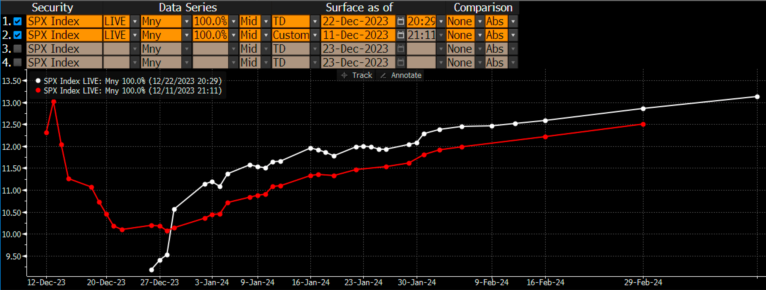Viewport: 766px width, 290px height.
Task: Click the white legend marker for 12/22/2023 series
Action: (38, 81)
